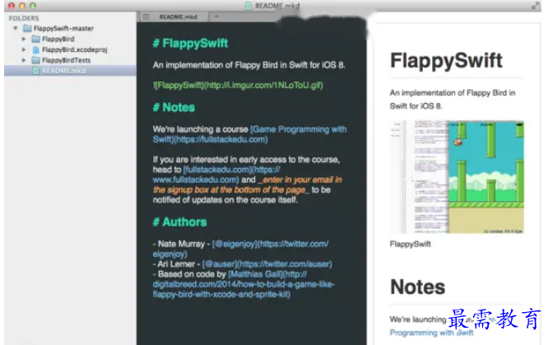Click the '# FlappySwift' heading in editor

[190, 44]
